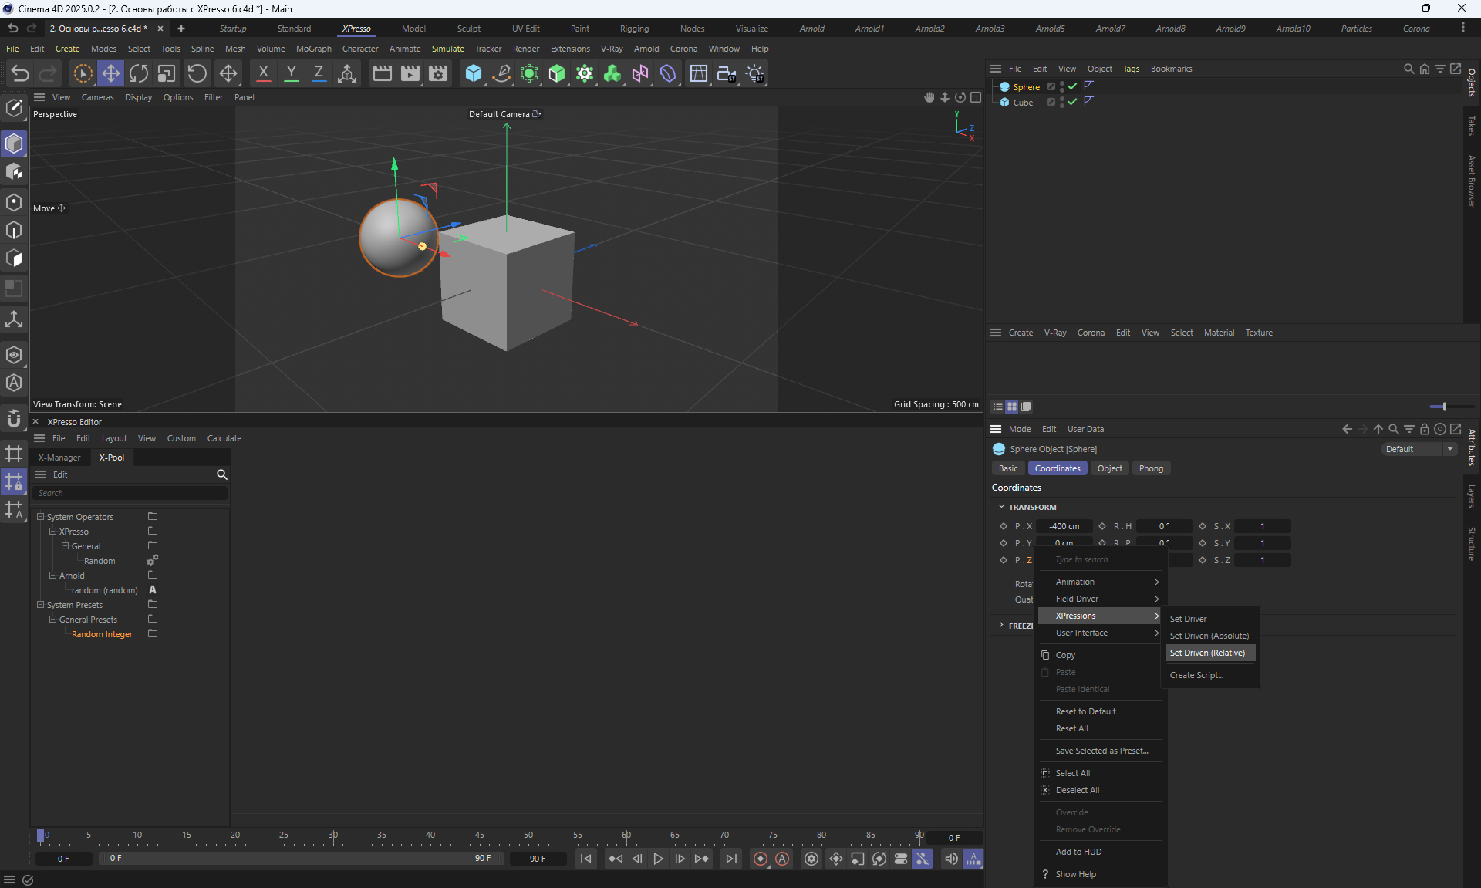The height and width of the screenshot is (888, 1481).
Task: Click the Play Forward button in timeline
Action: click(658, 859)
